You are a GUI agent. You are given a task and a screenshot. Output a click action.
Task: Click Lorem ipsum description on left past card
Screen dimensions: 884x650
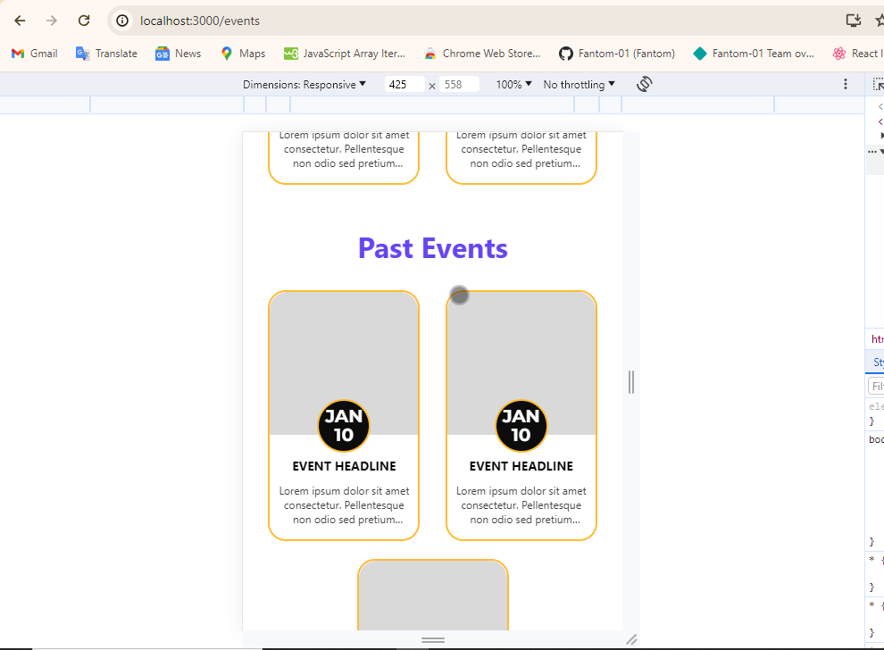344,505
